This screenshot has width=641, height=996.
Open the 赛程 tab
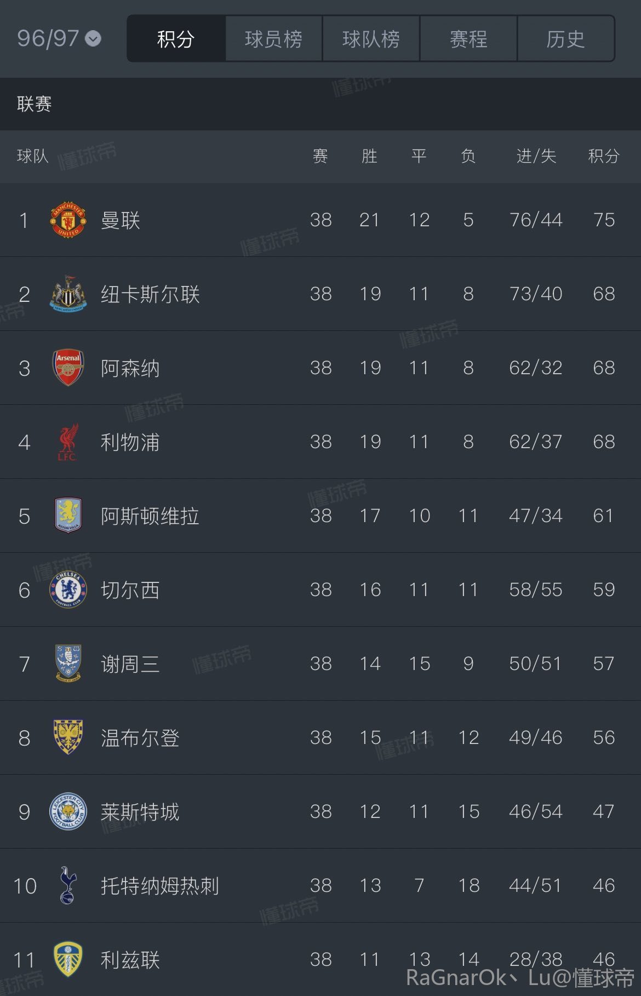468,39
